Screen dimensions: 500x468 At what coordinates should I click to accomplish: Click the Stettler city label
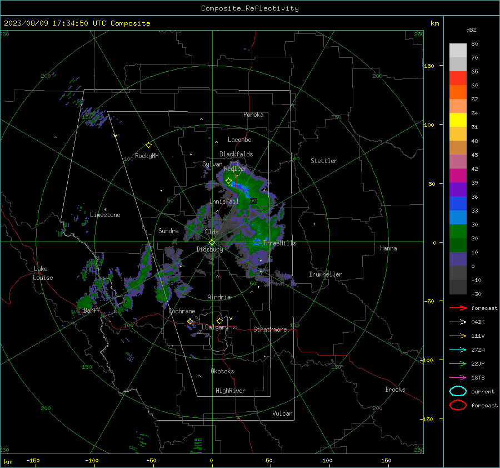pos(324,161)
